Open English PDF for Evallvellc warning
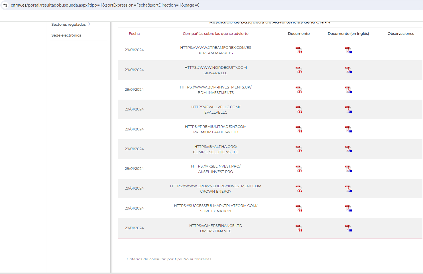 348,110
